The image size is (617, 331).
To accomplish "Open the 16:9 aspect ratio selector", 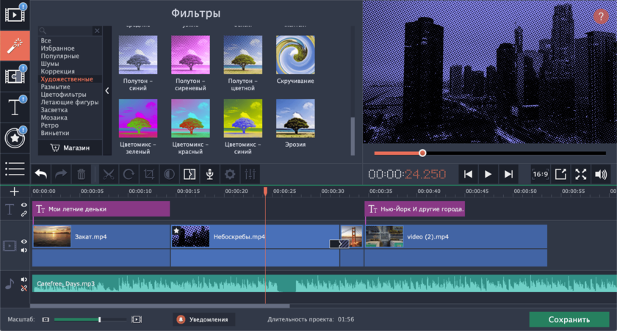I will [x=541, y=174].
